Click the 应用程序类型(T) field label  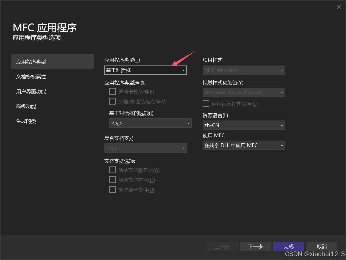tap(122, 60)
